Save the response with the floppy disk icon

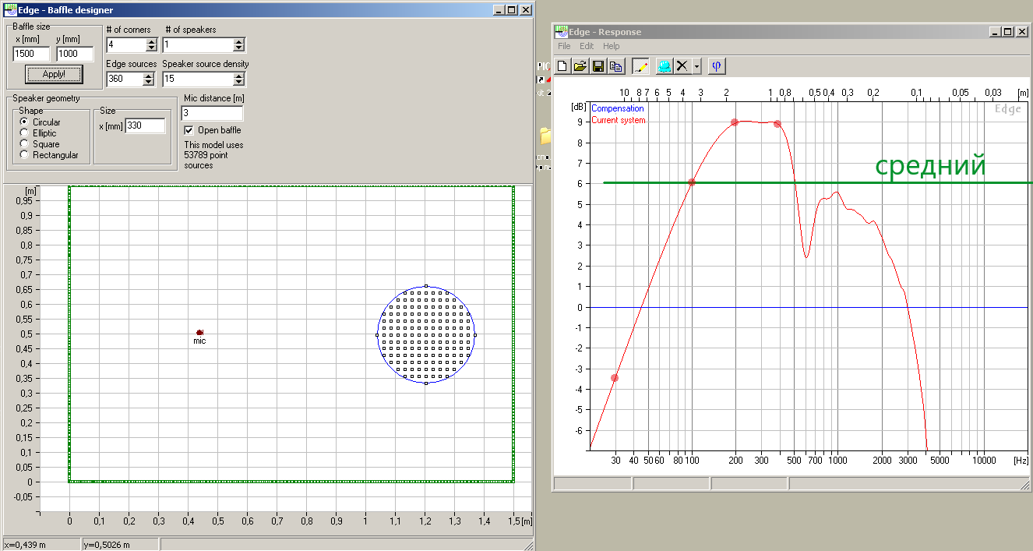point(598,66)
